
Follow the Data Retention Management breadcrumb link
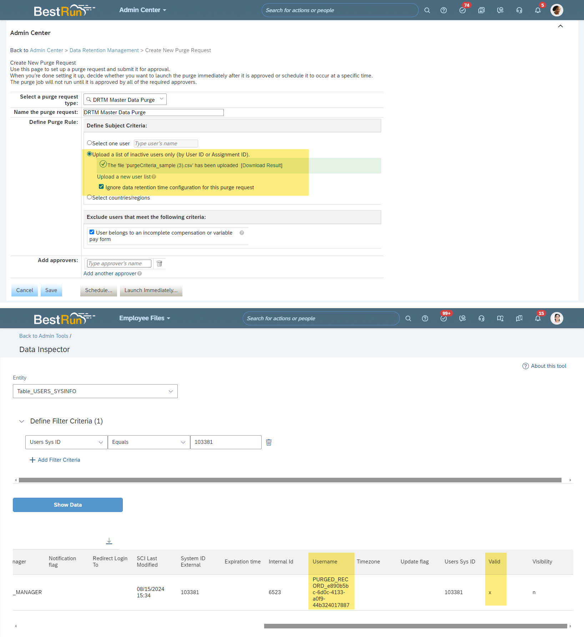104,50
